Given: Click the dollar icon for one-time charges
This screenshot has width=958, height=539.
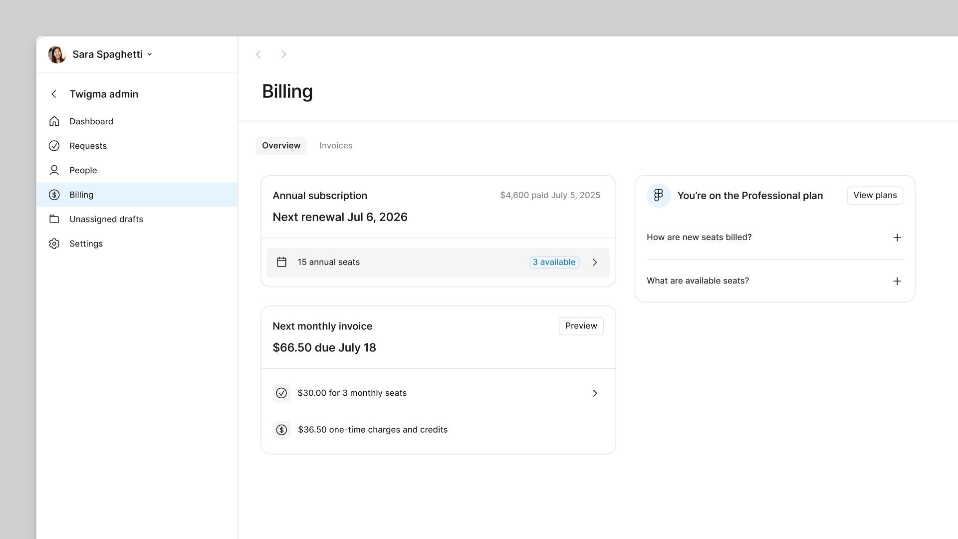Looking at the screenshot, I should click(281, 430).
